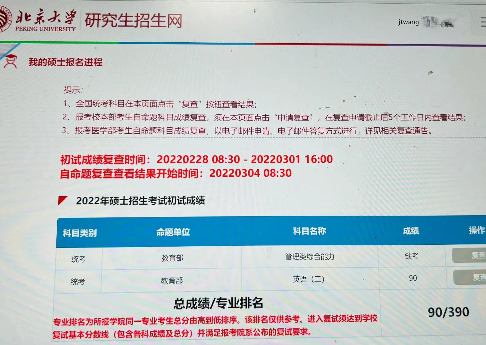Click the score 90 for 英语（二）

(x=413, y=278)
